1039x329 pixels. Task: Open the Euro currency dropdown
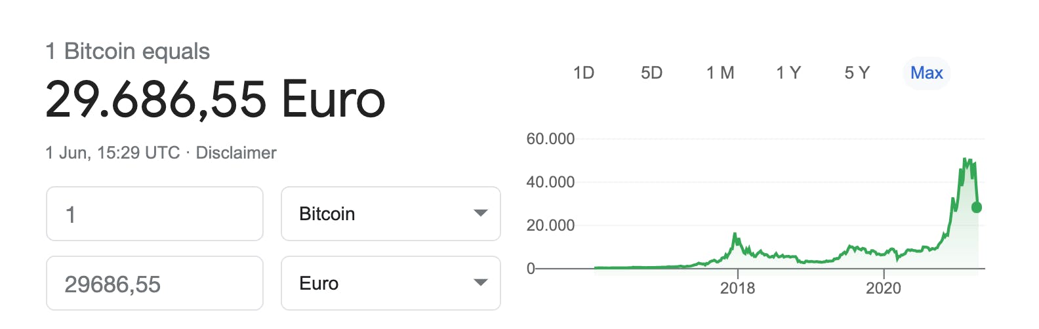(391, 283)
